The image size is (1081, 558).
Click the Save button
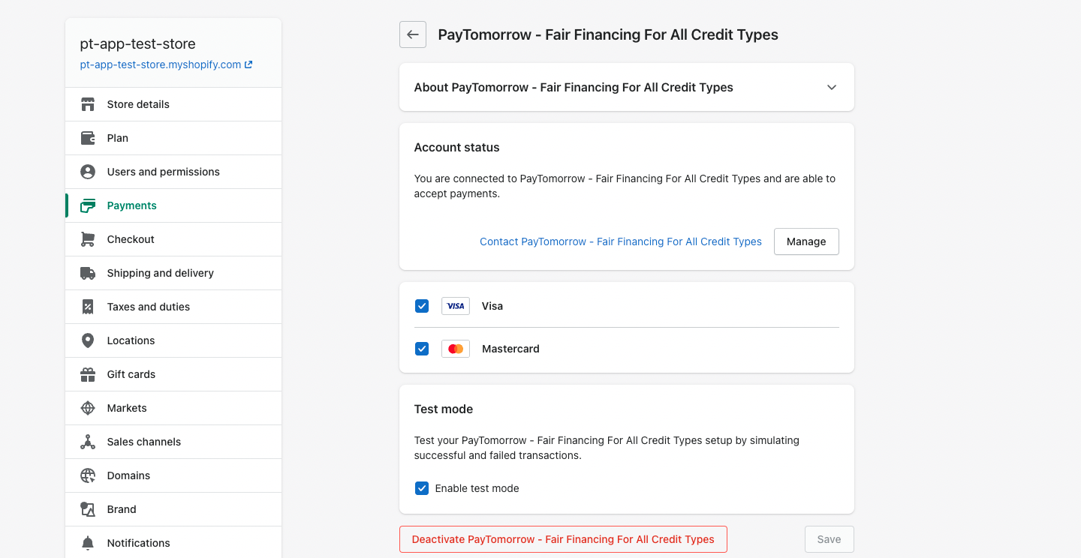click(830, 539)
